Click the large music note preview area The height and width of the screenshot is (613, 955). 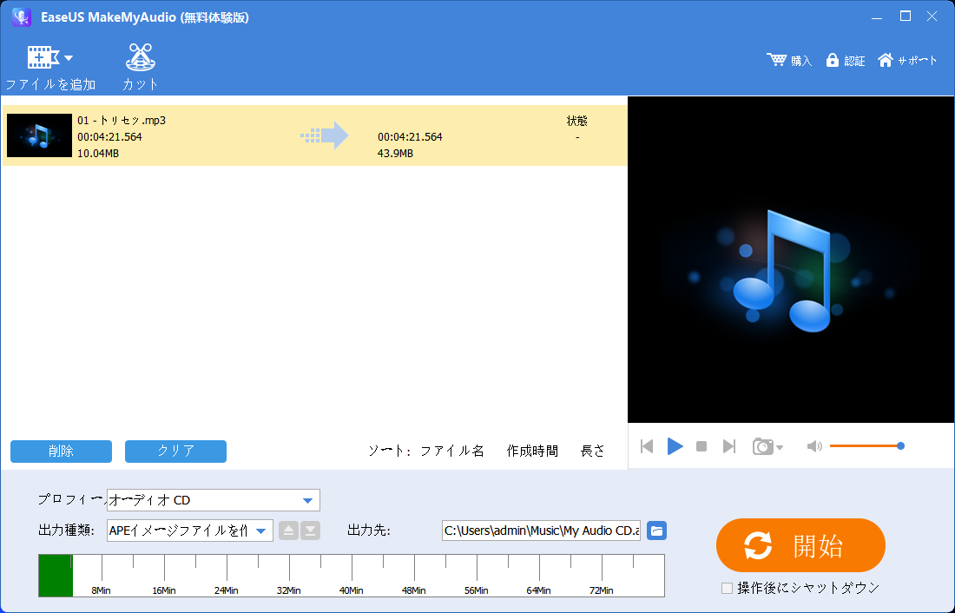[791, 259]
